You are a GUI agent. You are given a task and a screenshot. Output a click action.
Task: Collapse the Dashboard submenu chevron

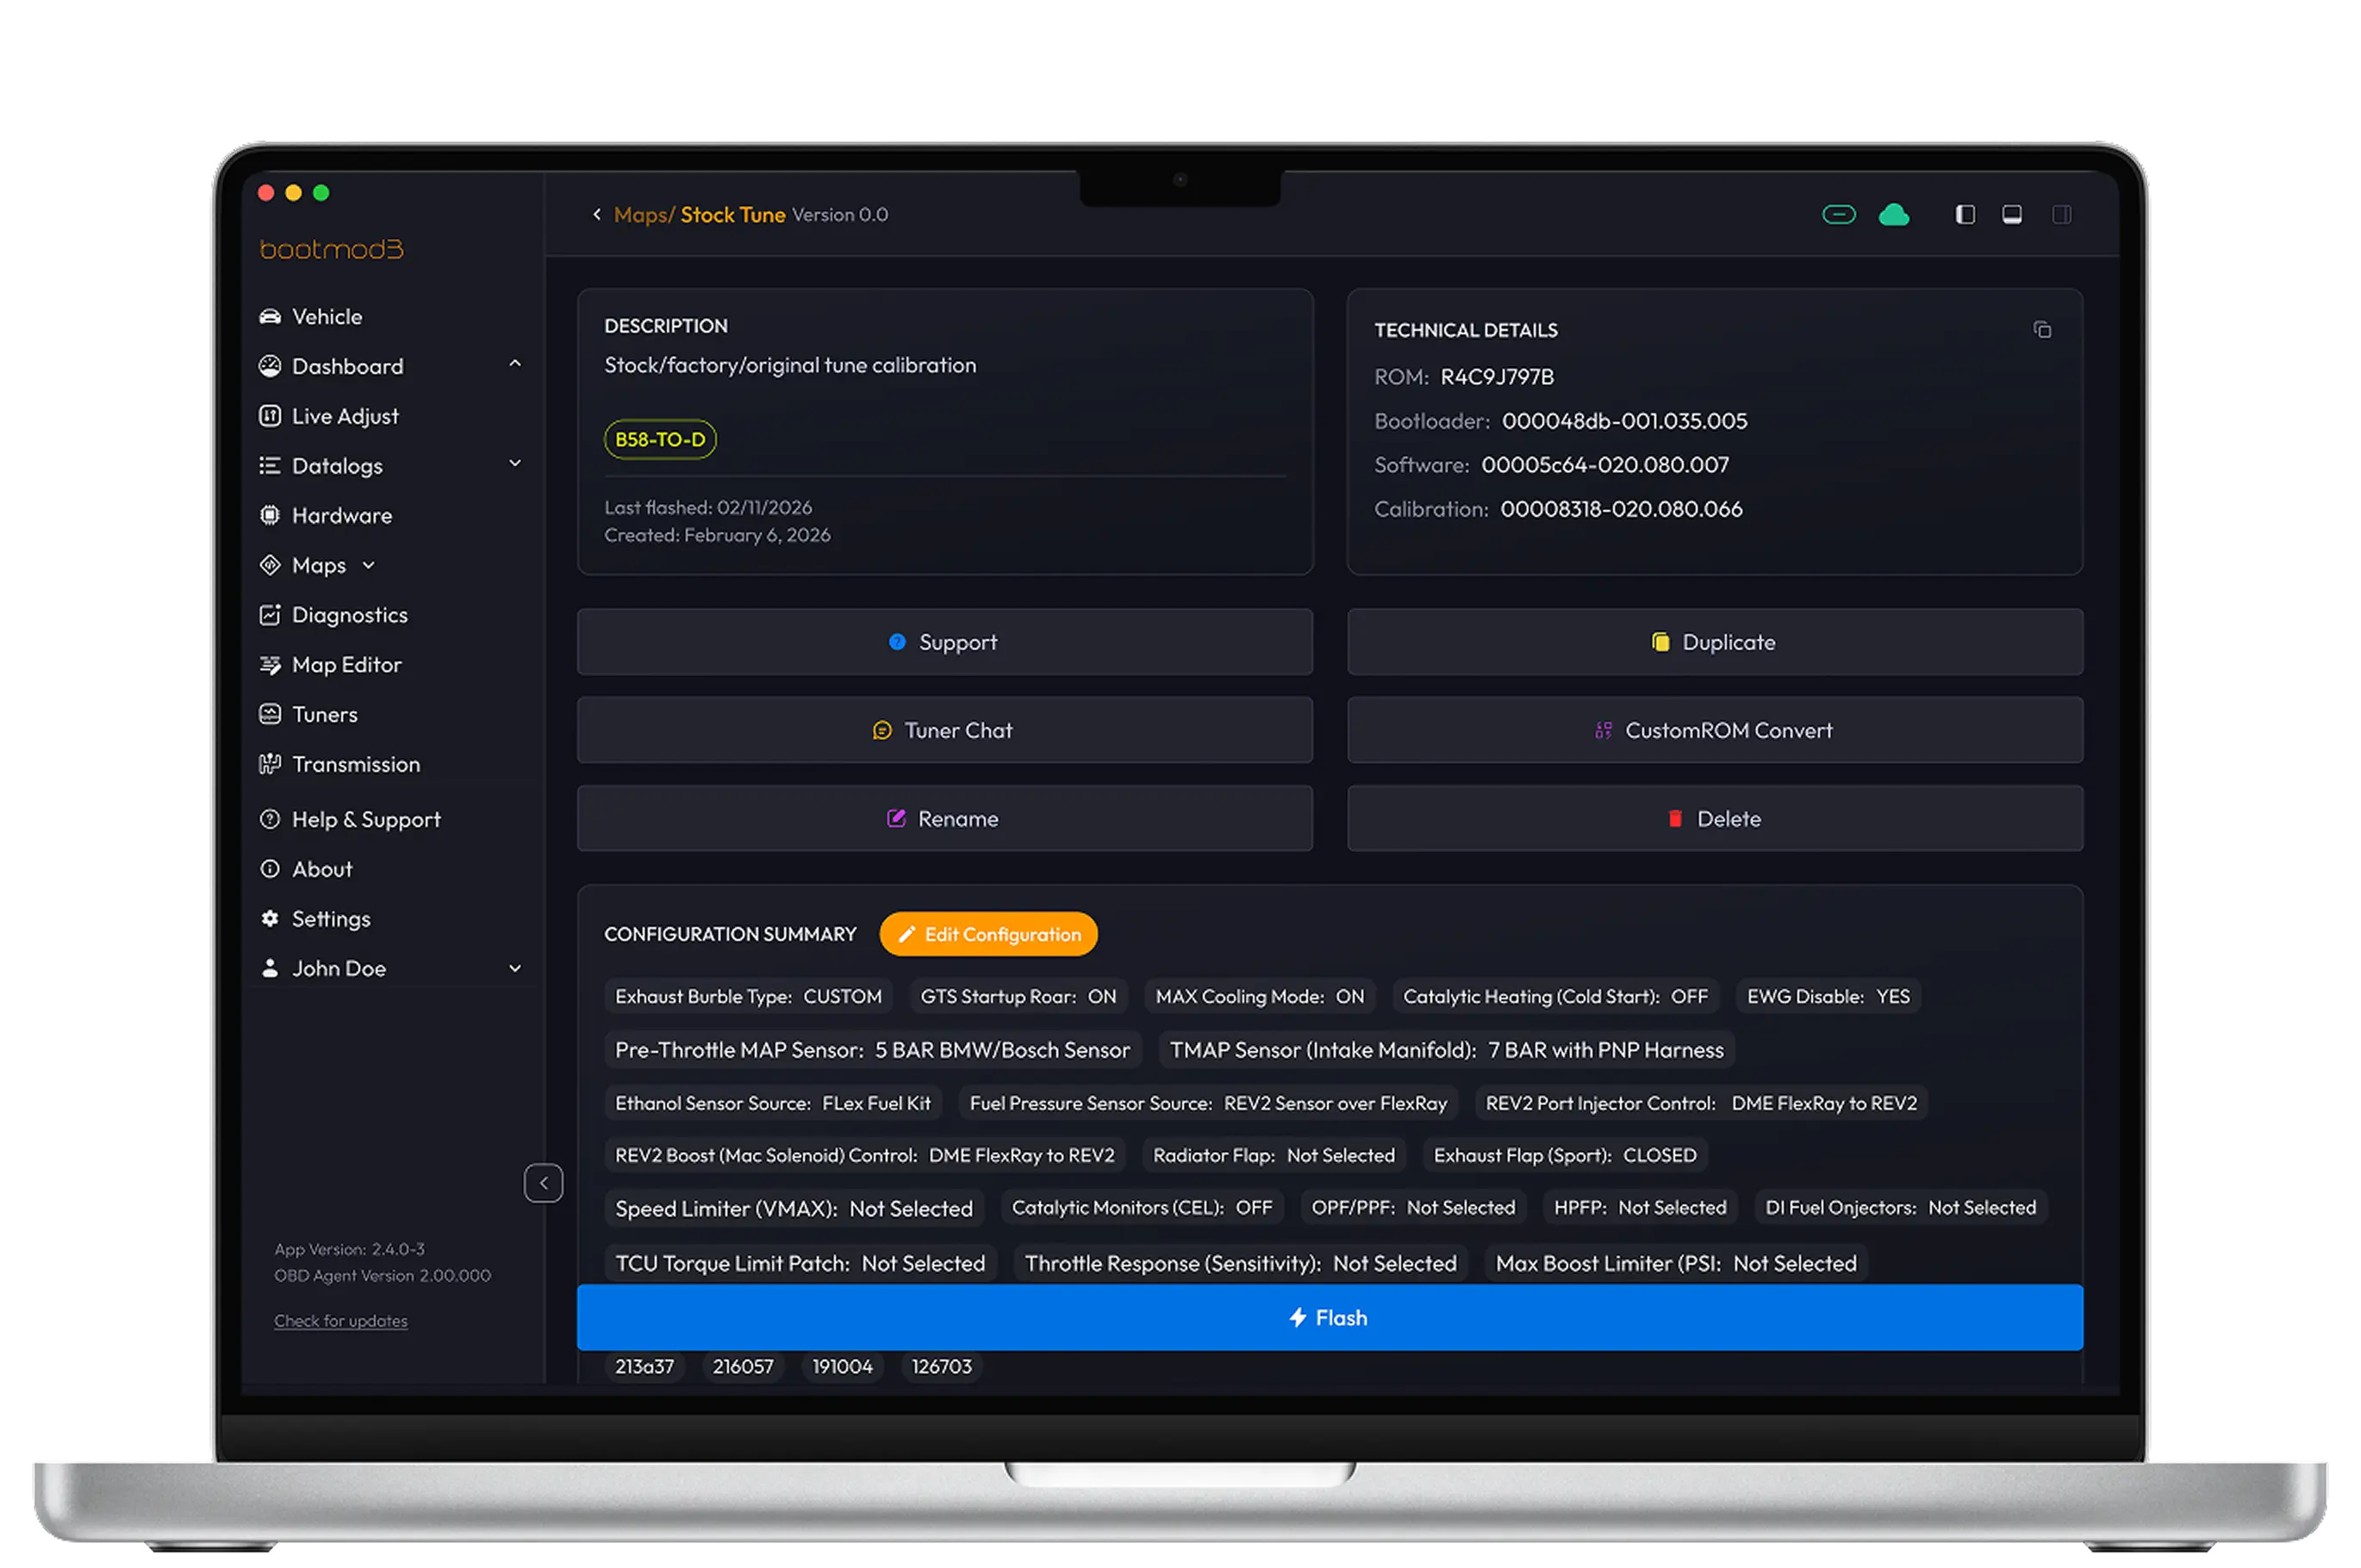click(515, 364)
